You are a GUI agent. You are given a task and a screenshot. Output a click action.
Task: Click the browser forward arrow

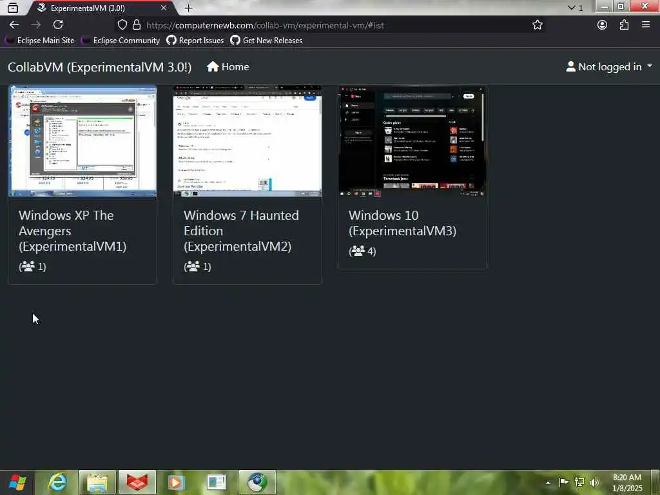click(x=36, y=25)
